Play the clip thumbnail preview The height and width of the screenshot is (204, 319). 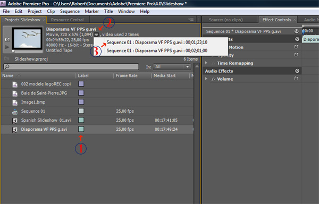[x=7, y=47]
